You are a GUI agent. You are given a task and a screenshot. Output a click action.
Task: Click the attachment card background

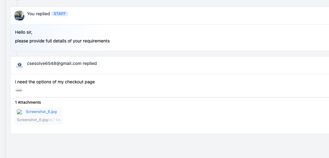pyautogui.click(x=39, y=116)
